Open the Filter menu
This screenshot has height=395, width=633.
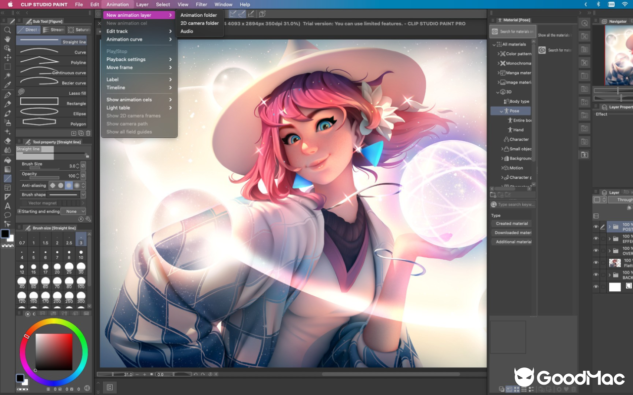click(x=201, y=4)
